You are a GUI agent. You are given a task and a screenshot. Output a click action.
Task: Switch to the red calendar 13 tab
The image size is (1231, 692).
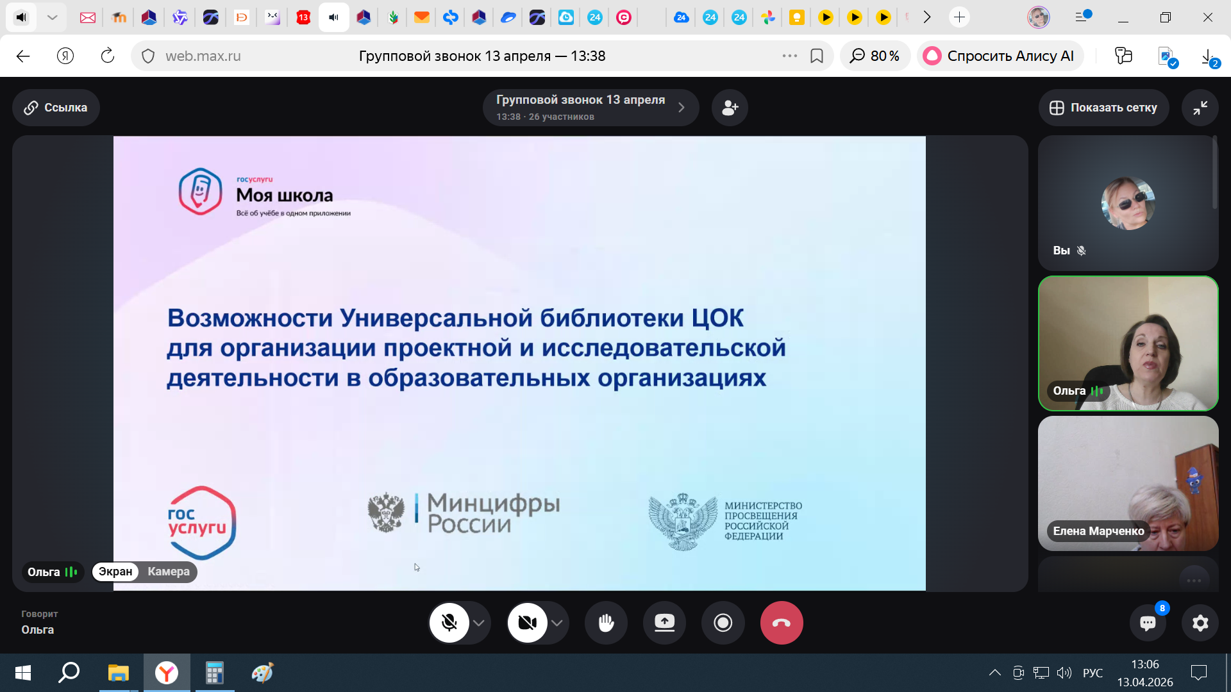pos(303,17)
